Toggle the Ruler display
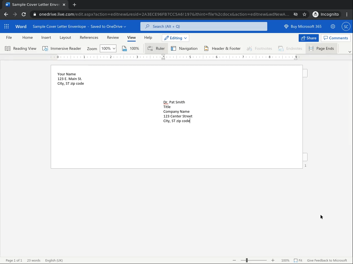This screenshot has height=264, width=353. 156,48
